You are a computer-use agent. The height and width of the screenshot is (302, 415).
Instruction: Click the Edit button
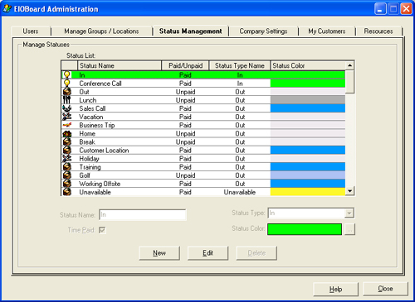pyautogui.click(x=207, y=253)
